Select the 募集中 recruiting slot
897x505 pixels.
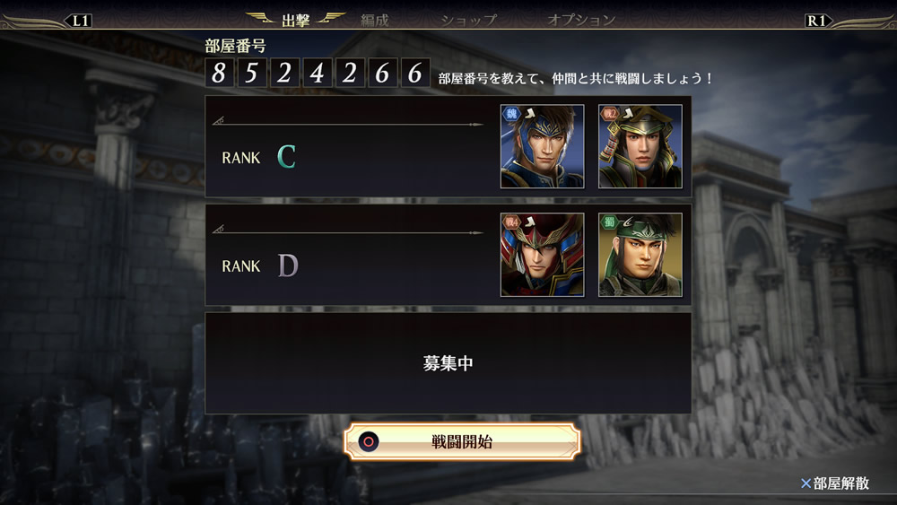click(448, 363)
